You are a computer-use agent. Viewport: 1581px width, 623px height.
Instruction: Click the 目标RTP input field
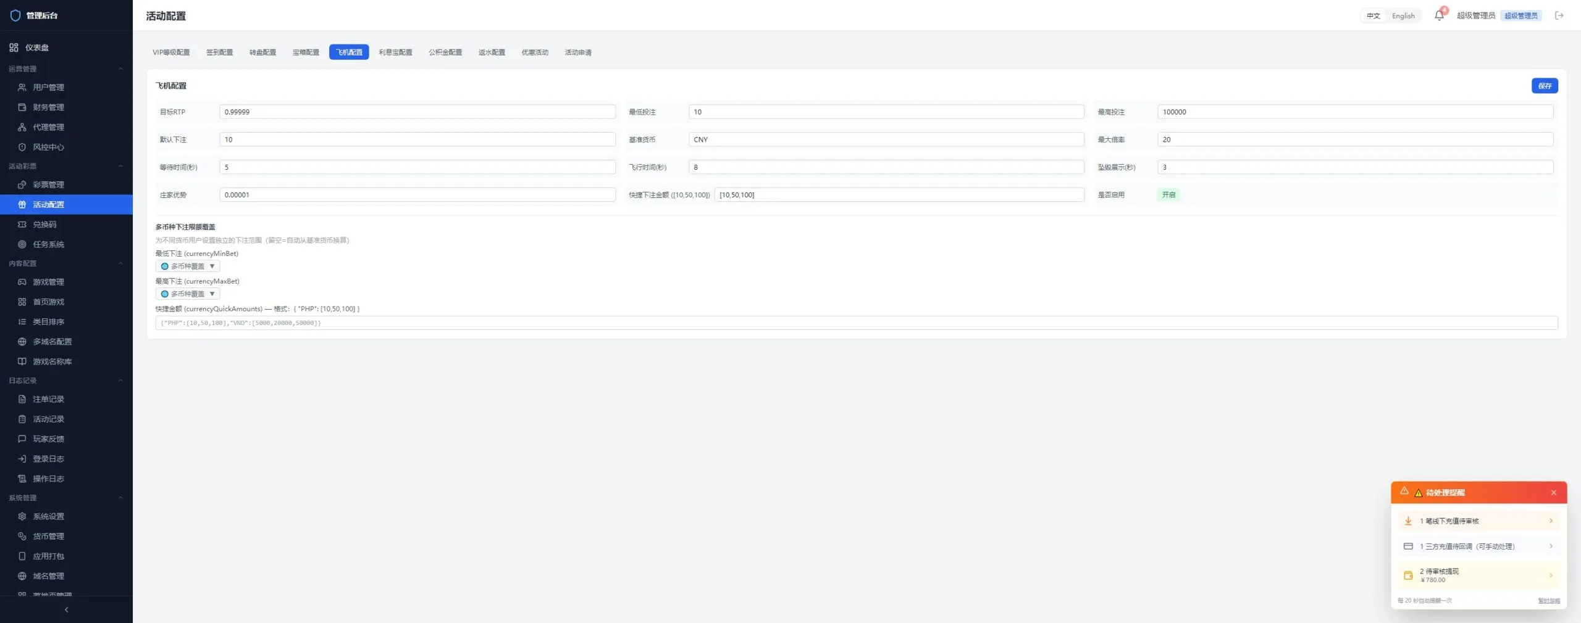417,112
